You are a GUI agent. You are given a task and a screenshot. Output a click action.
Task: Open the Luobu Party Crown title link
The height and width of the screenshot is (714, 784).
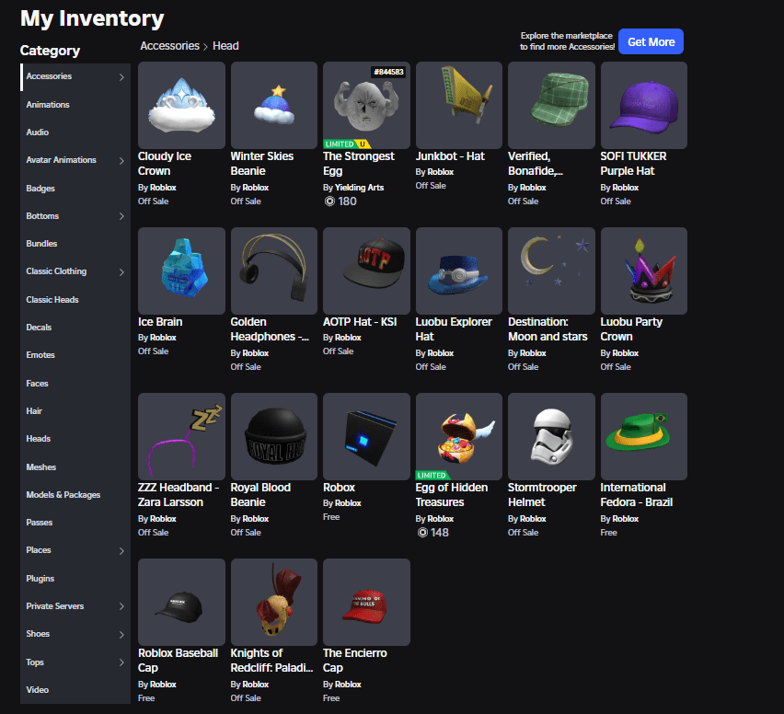(631, 329)
